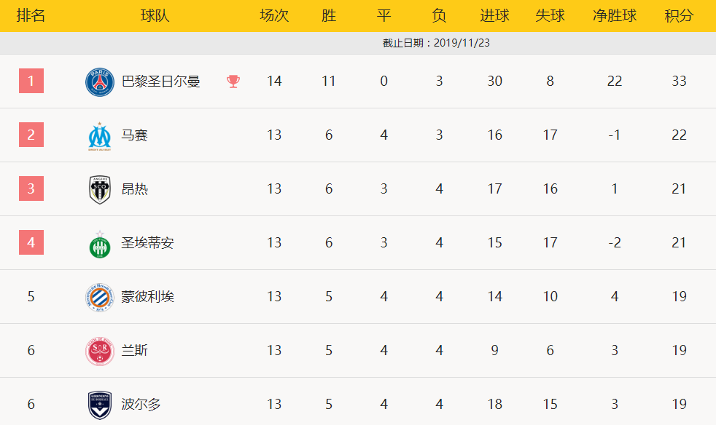Click the 进球 column header
This screenshot has height=425, width=716.
tap(495, 15)
